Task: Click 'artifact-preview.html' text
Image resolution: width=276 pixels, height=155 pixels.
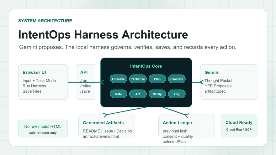Action: pyautogui.click(x=101, y=137)
